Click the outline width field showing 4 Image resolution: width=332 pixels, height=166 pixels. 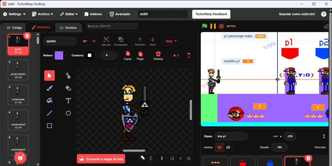(x=108, y=55)
